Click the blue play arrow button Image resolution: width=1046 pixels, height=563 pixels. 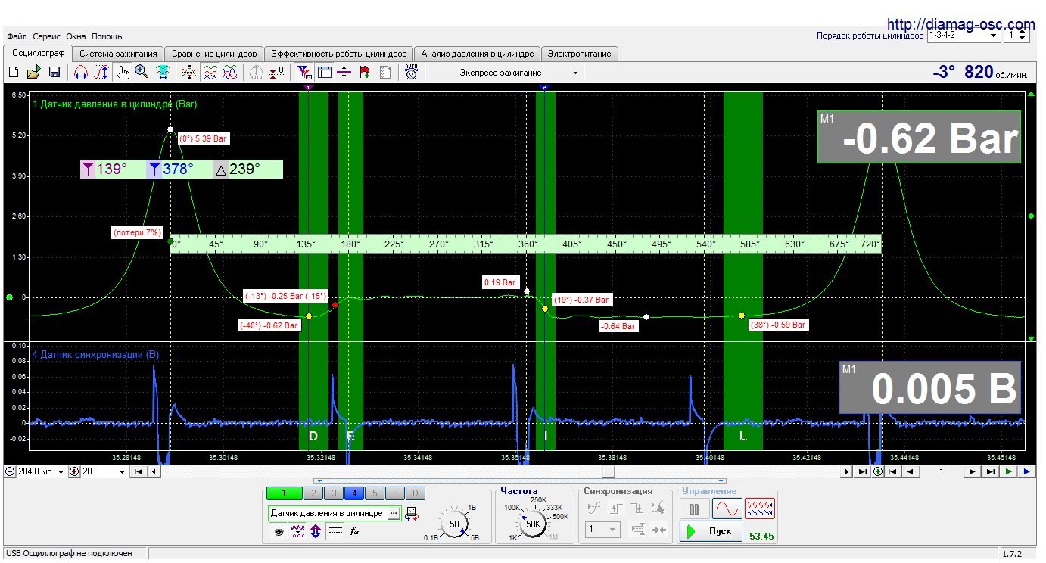[1026, 471]
